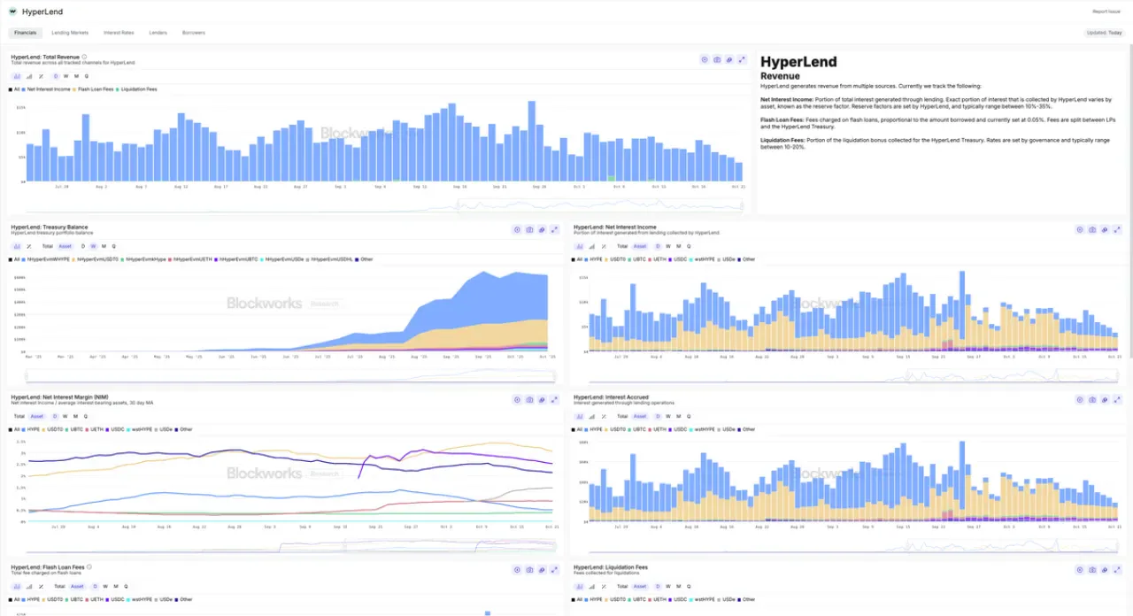Click the download icon on Total Revenue chart

click(x=705, y=59)
